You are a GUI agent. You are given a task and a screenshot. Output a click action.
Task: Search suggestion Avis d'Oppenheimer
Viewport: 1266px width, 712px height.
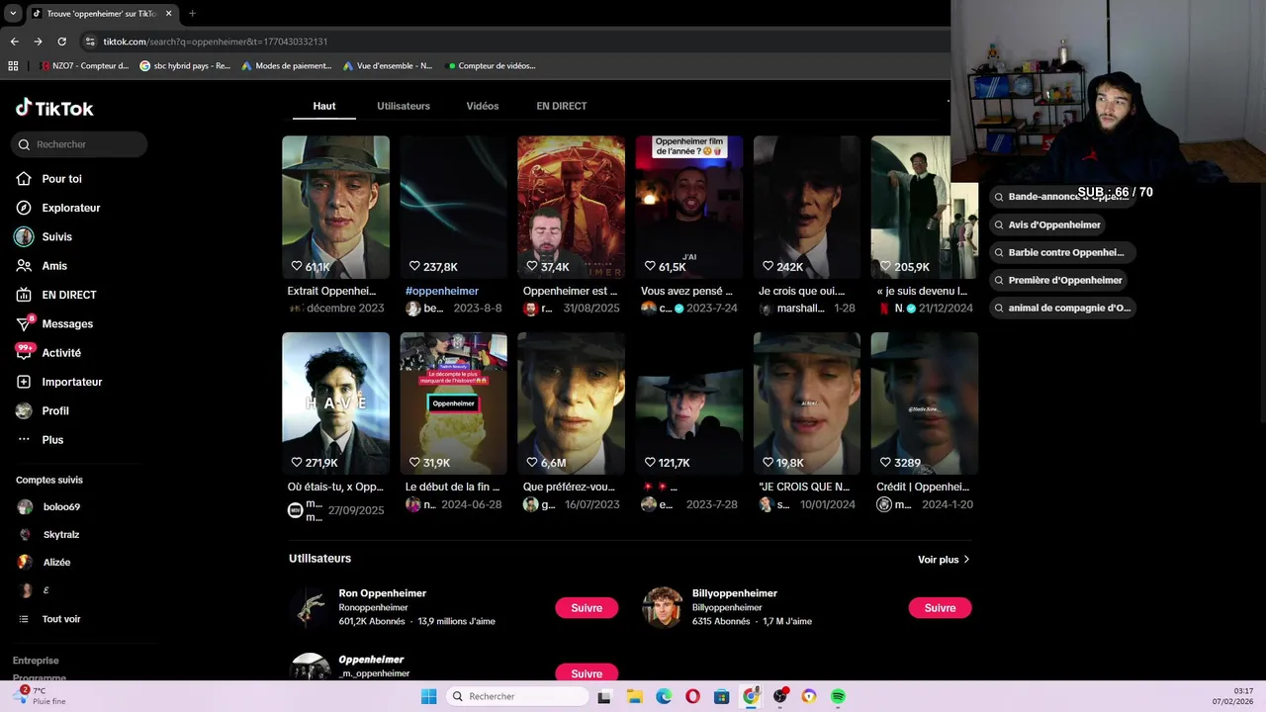[1047, 224]
